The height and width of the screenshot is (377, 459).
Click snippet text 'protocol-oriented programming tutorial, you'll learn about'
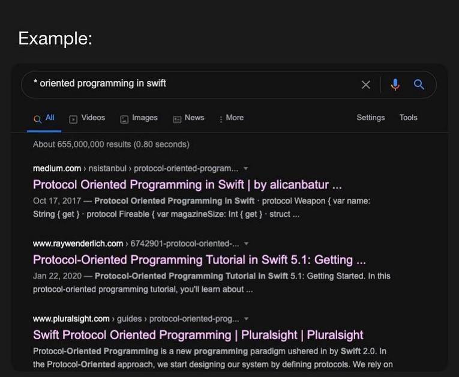coord(138,289)
